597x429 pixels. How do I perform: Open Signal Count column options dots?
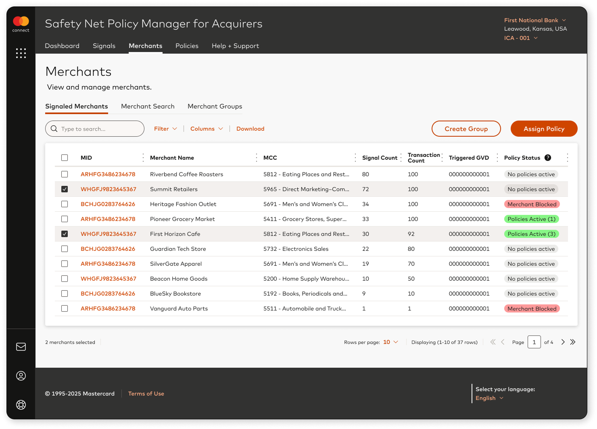click(x=401, y=158)
